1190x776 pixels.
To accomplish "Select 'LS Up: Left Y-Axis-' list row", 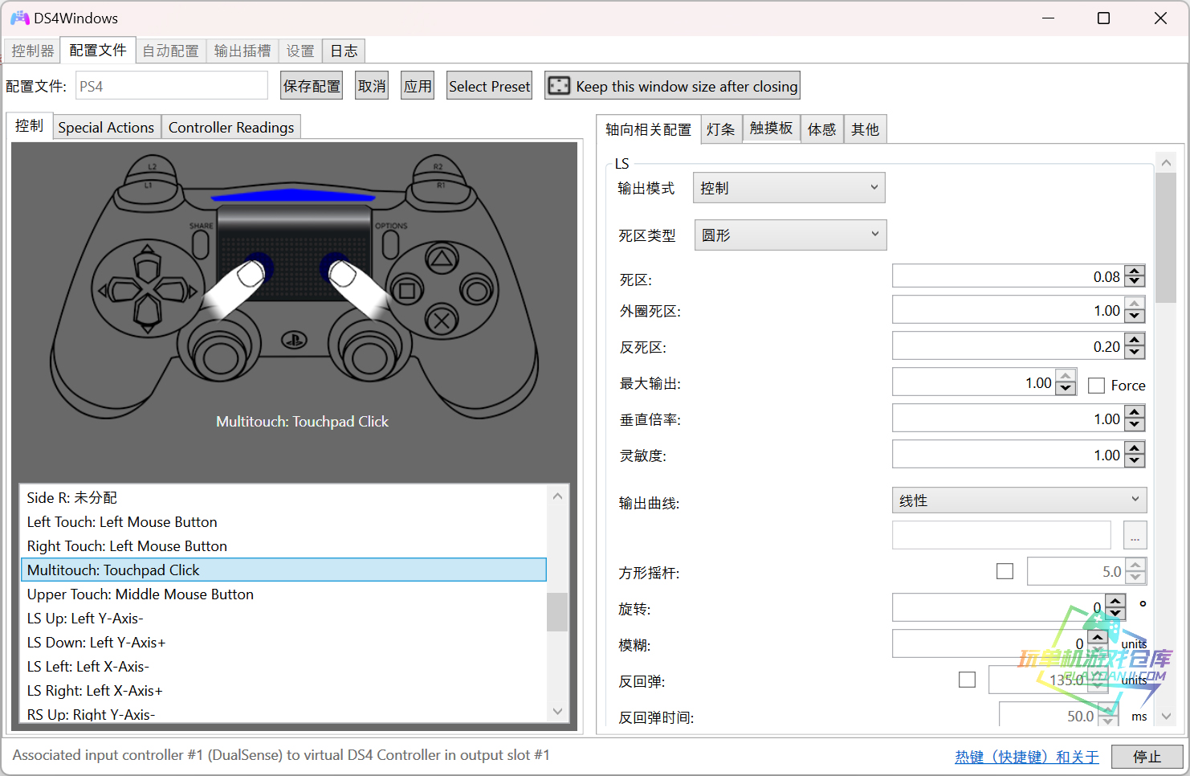I will [x=283, y=619].
